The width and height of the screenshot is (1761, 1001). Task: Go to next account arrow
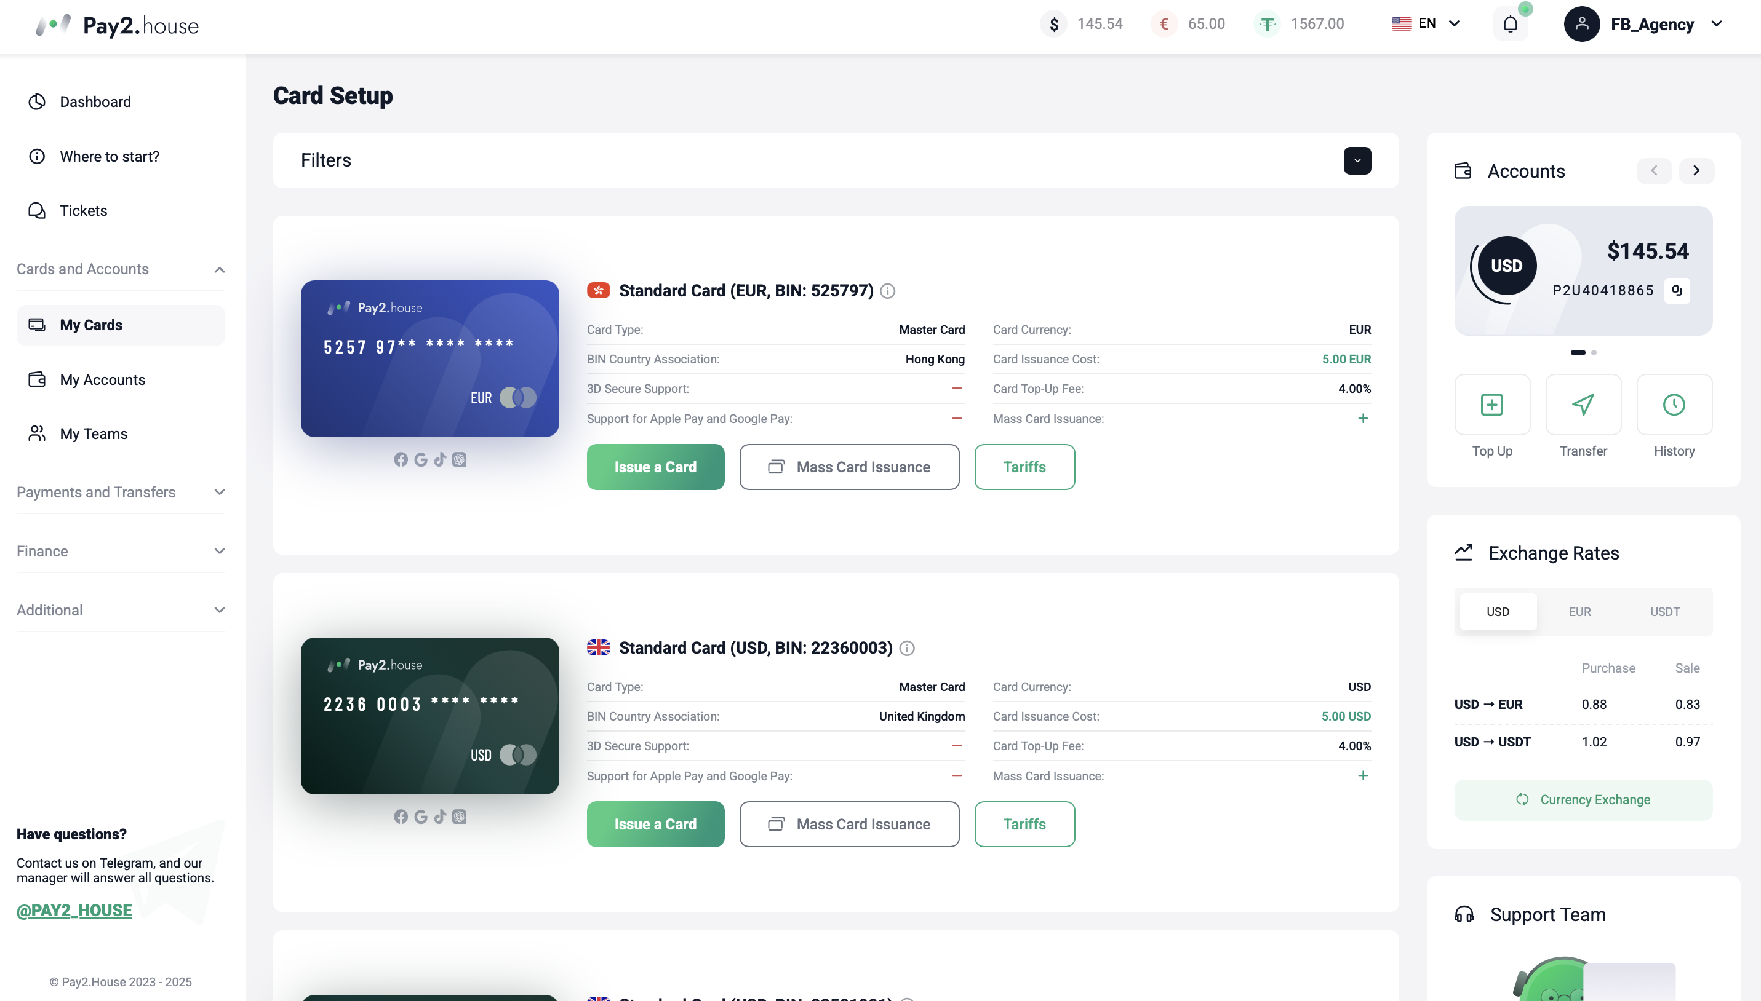pos(1696,170)
